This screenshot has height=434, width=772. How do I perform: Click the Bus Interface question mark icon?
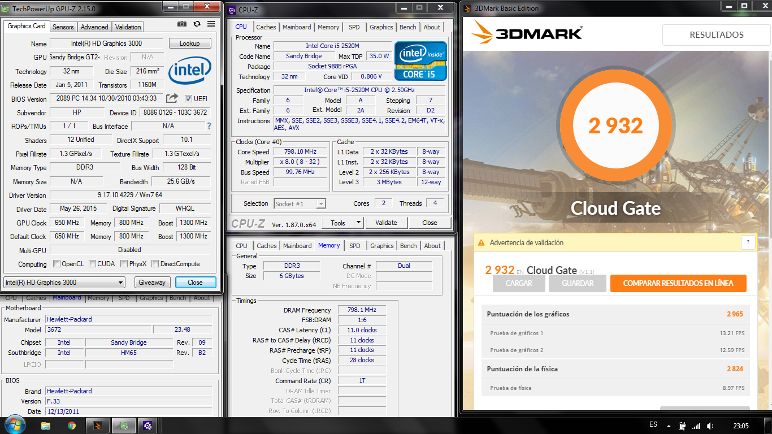point(209,126)
